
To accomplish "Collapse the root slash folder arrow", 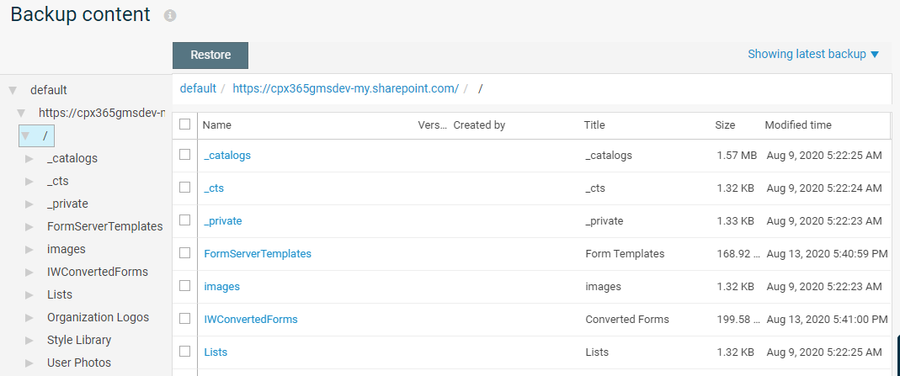I will [25, 135].
